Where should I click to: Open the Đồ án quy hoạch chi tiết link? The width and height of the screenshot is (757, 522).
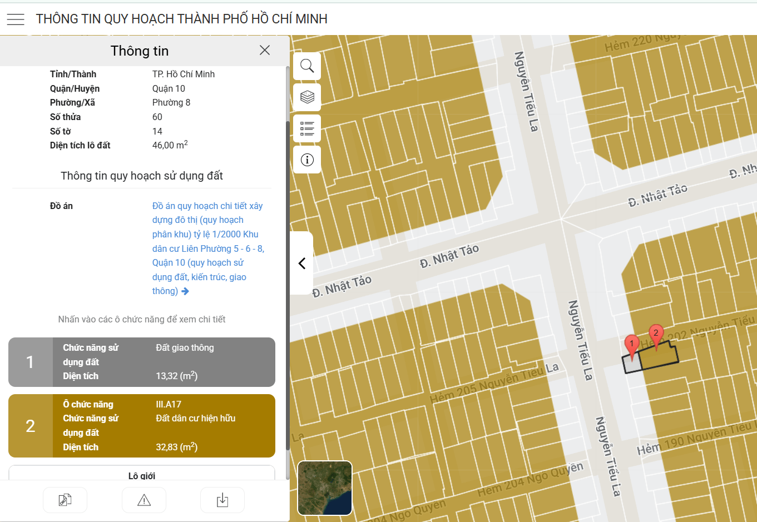point(208,248)
